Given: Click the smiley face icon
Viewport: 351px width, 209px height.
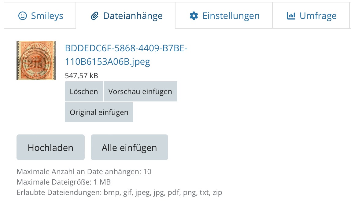Looking at the screenshot, I should click(23, 16).
